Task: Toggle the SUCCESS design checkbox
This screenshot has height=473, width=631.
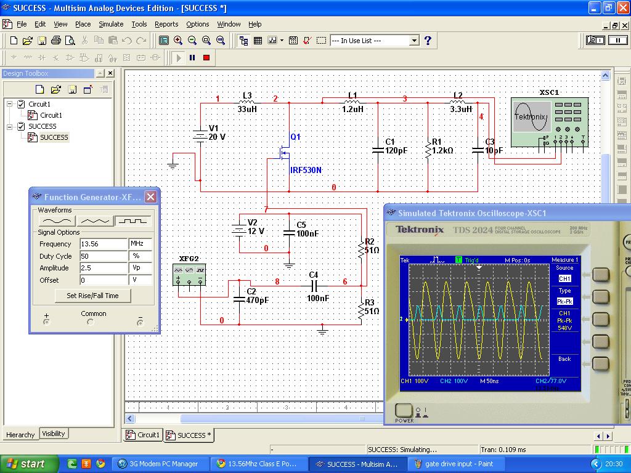Action: pyautogui.click(x=21, y=126)
